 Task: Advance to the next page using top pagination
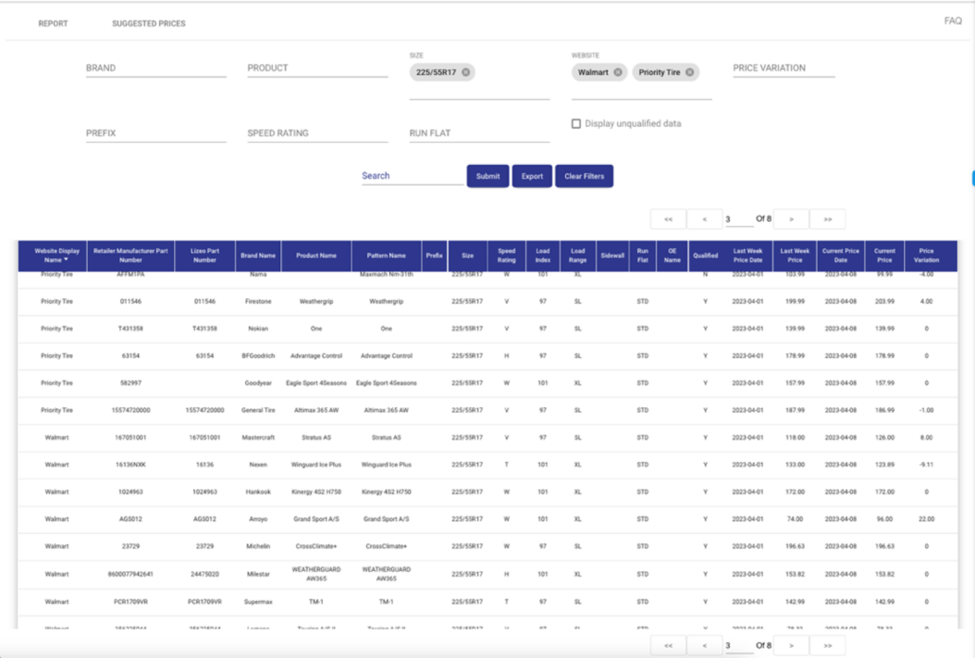click(x=791, y=218)
